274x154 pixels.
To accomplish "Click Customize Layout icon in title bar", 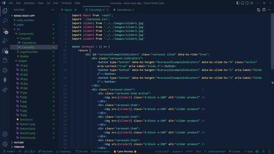I will (252, 3).
